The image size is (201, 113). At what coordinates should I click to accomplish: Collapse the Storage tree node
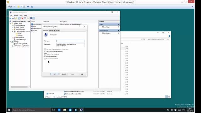[x=10, y=42]
